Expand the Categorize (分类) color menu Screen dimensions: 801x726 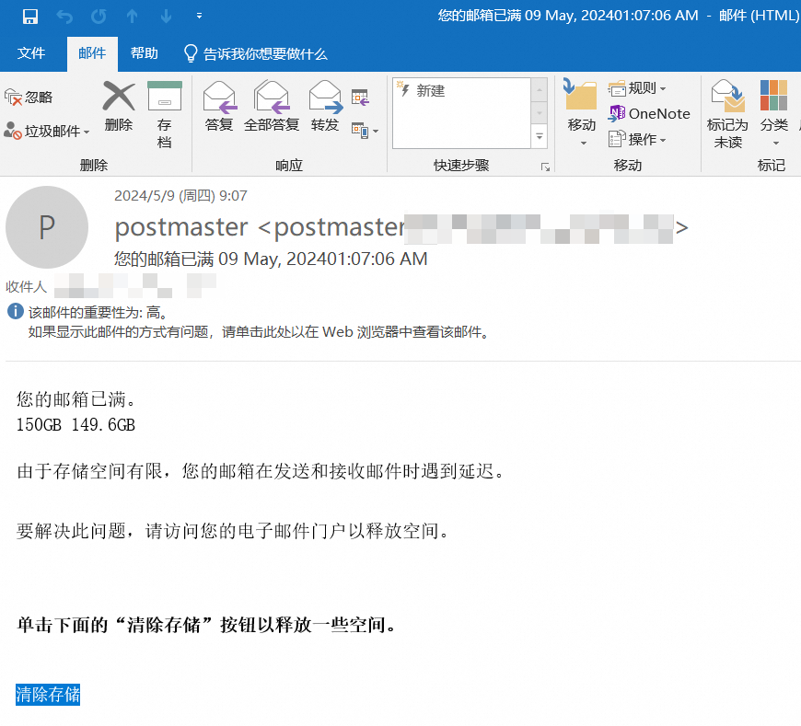(773, 116)
